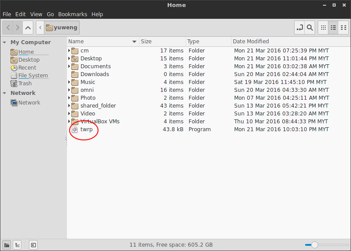The width and height of the screenshot is (351, 251).
Task: Go forward with the forward arrow button
Action: point(18,28)
